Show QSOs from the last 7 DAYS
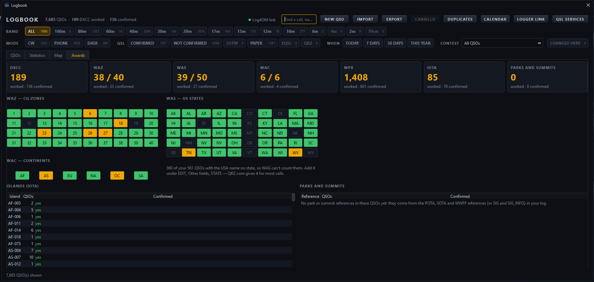The height and width of the screenshot is (282, 594). (373, 43)
